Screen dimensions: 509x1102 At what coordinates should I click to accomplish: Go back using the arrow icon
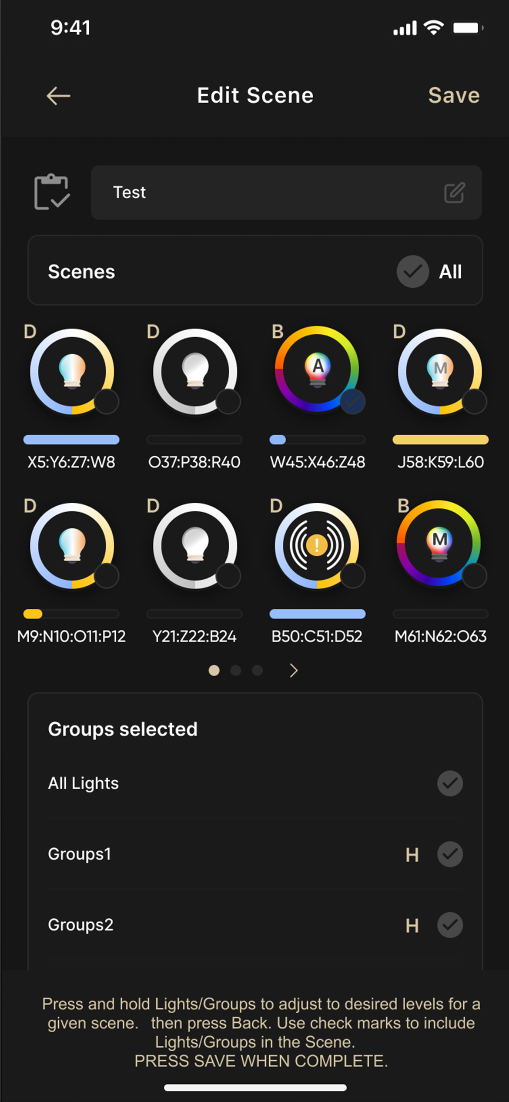[x=58, y=96]
